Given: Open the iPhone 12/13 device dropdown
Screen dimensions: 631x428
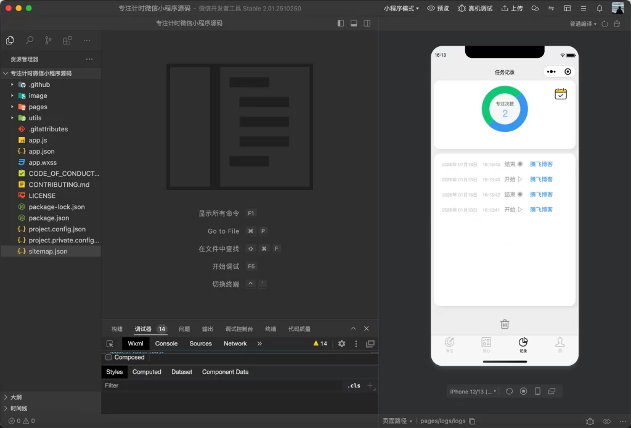Looking at the screenshot, I should tap(471, 391).
